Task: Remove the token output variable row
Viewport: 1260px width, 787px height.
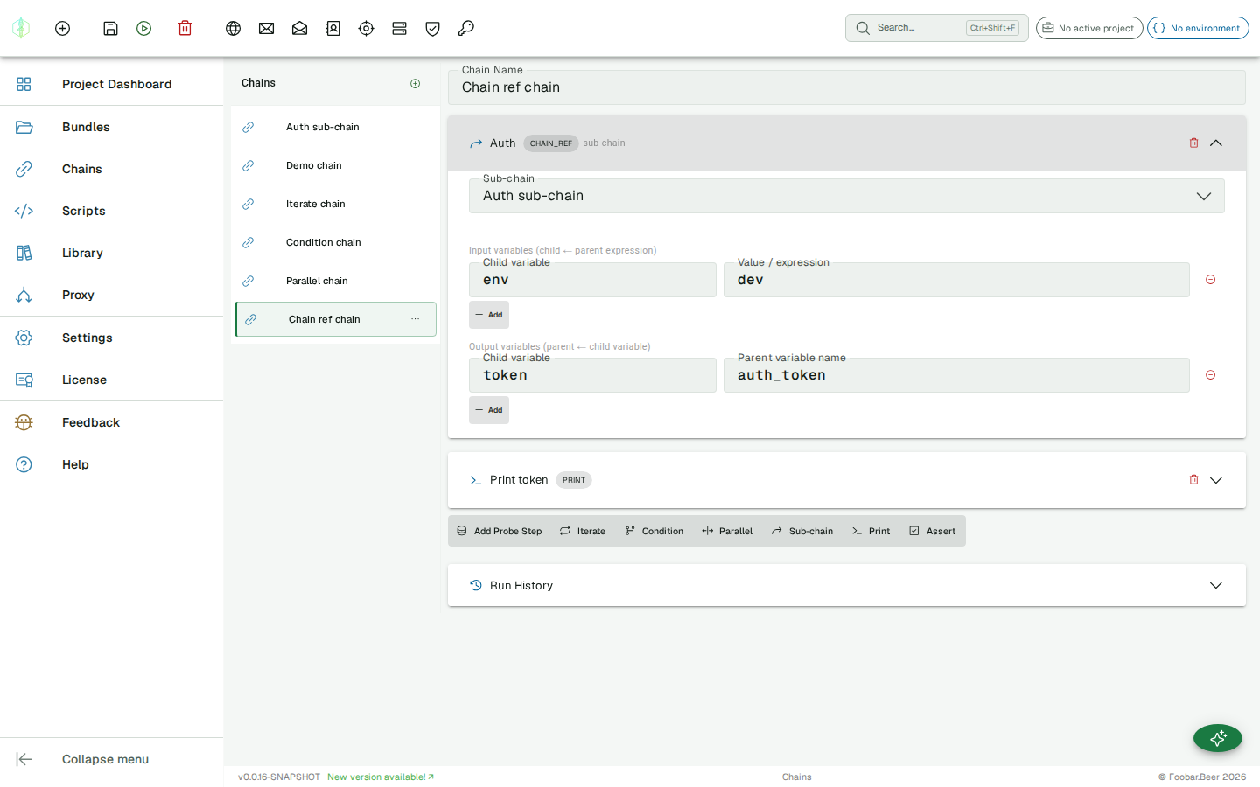Action: [1210, 375]
